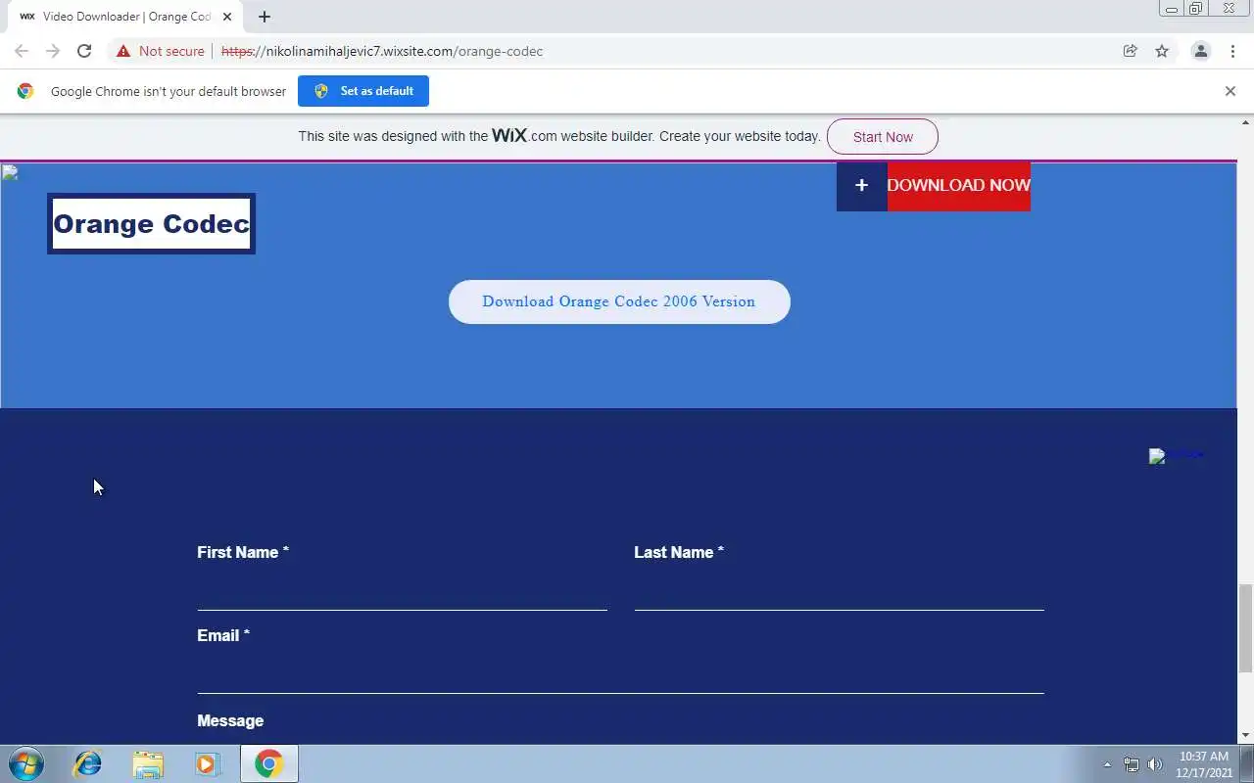Close the Video Downloader browser tab
1254x783 pixels.
point(227,17)
